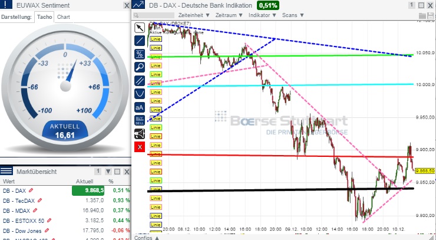Select the DB - MDAX row name

(x=16, y=211)
